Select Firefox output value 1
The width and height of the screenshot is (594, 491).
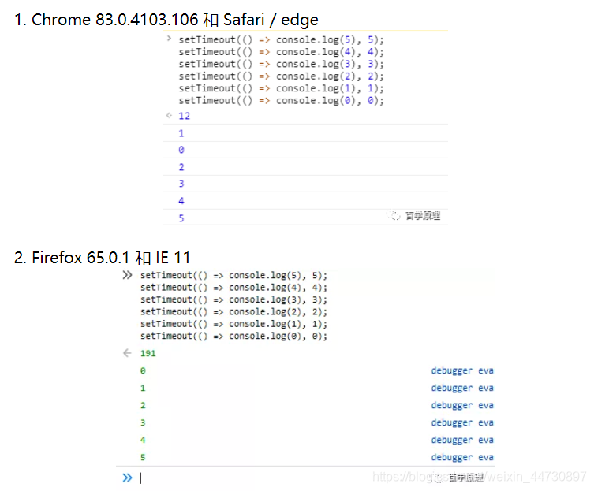[143, 388]
